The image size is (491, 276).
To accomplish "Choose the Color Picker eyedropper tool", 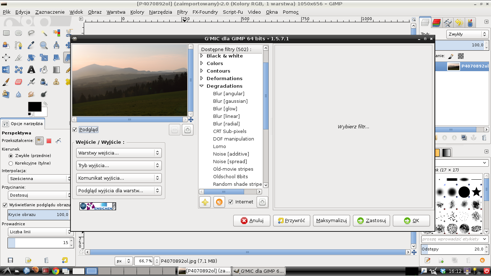I will tap(31, 45).
